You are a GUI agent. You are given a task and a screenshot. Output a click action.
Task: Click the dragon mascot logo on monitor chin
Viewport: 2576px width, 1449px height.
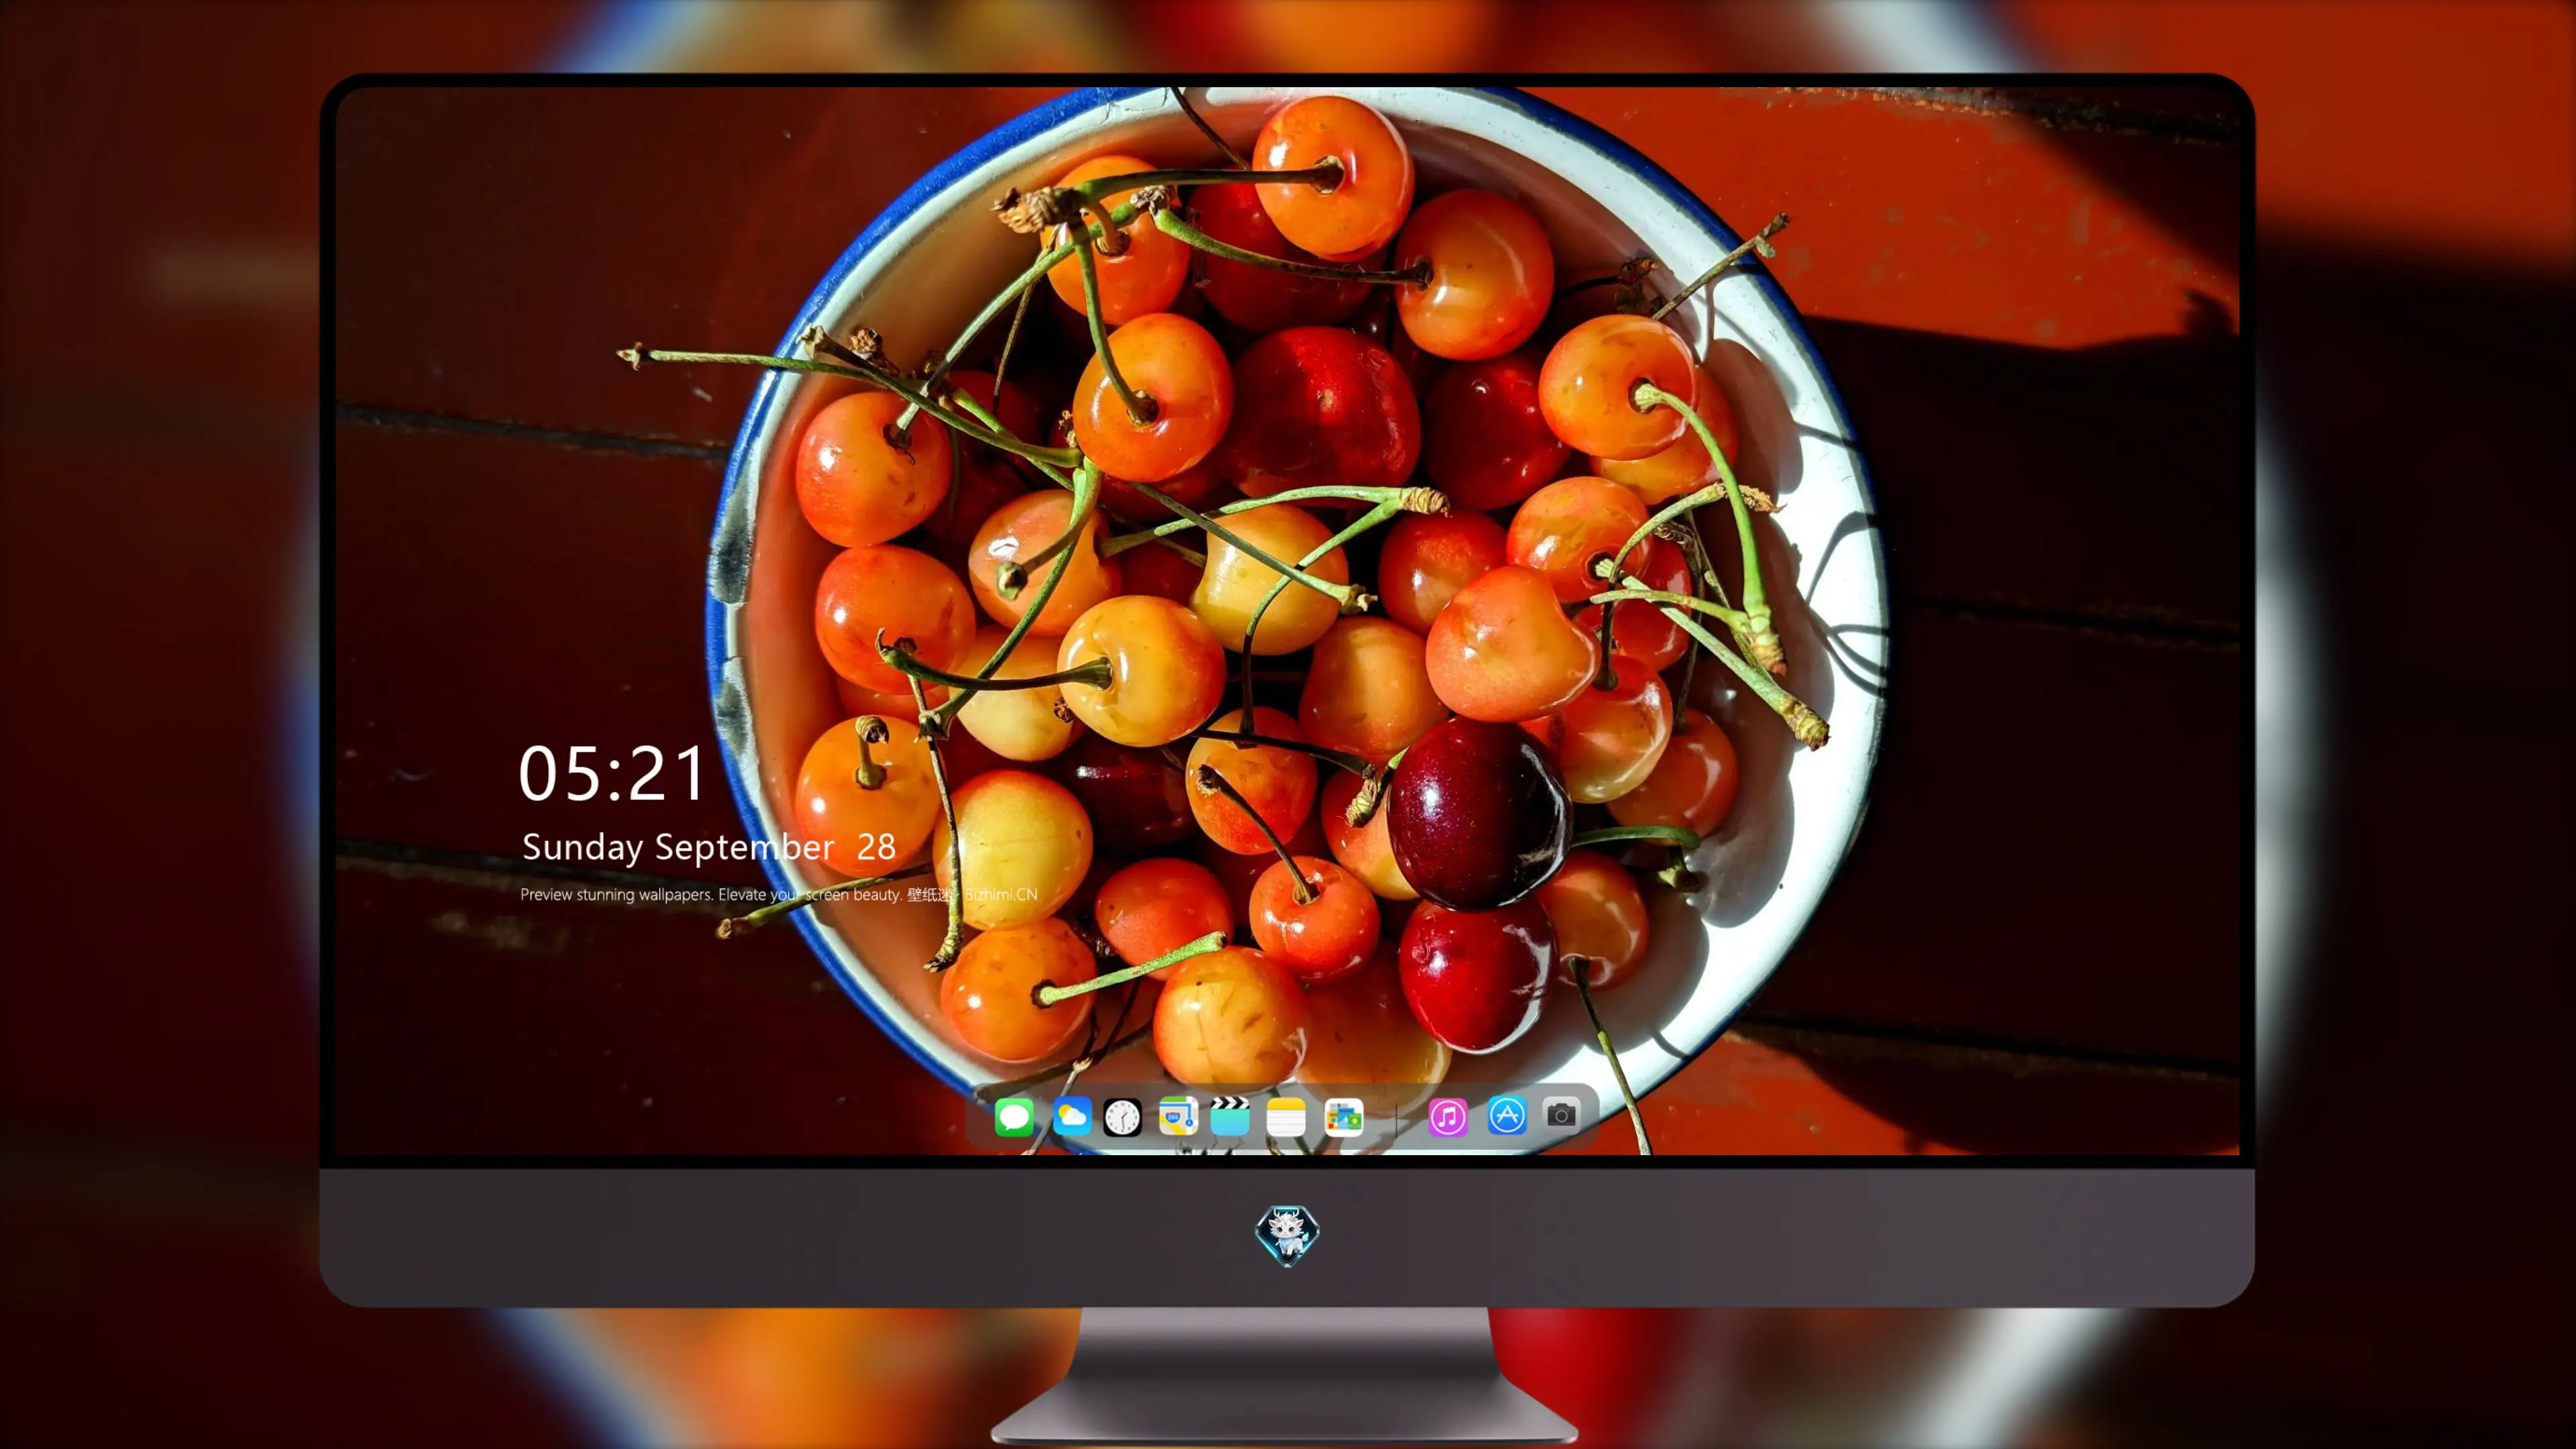[1287, 1236]
